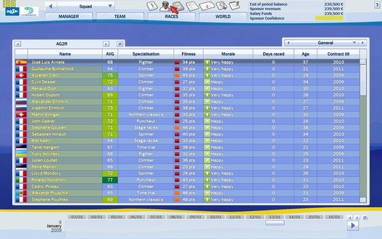Viewport: 382px width, 239px height.
Task: Open the cyclist squad icon in toolbar
Action: pyautogui.click(x=165, y=6)
